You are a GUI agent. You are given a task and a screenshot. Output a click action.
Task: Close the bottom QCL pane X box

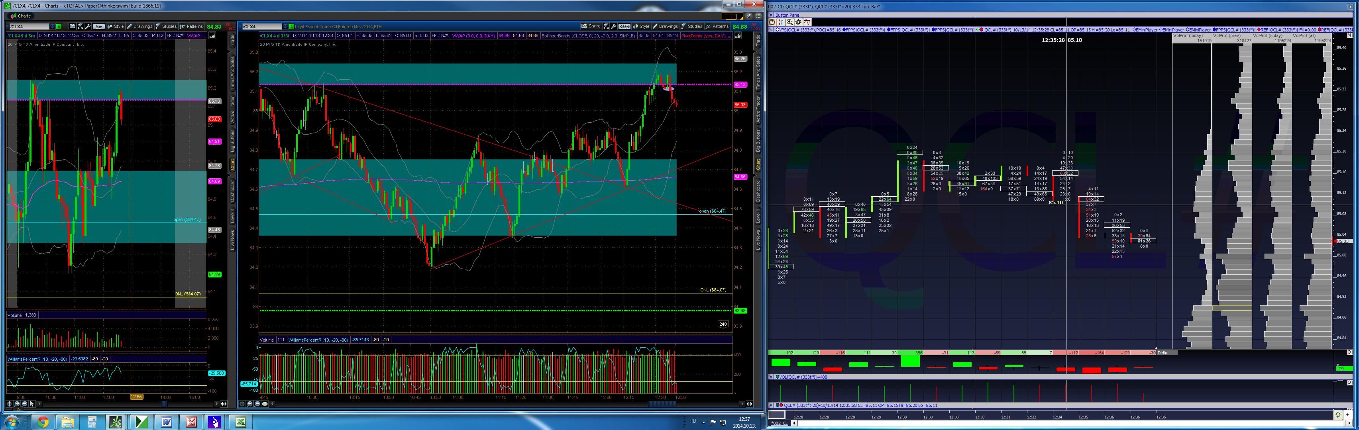(771, 405)
